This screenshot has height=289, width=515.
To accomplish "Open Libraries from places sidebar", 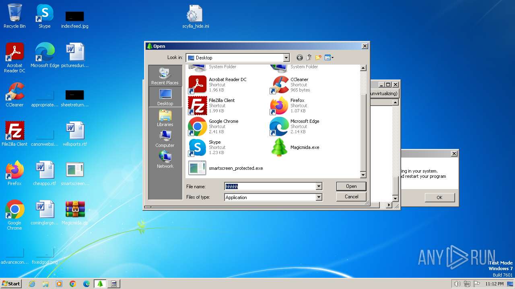I will tap(165, 118).
